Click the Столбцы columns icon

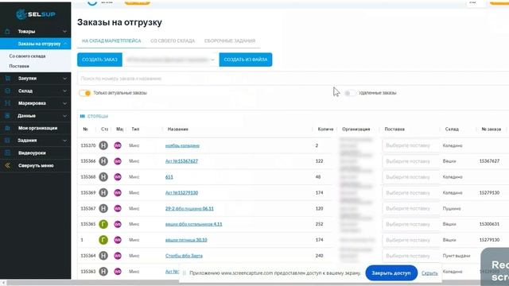pyautogui.click(x=83, y=116)
